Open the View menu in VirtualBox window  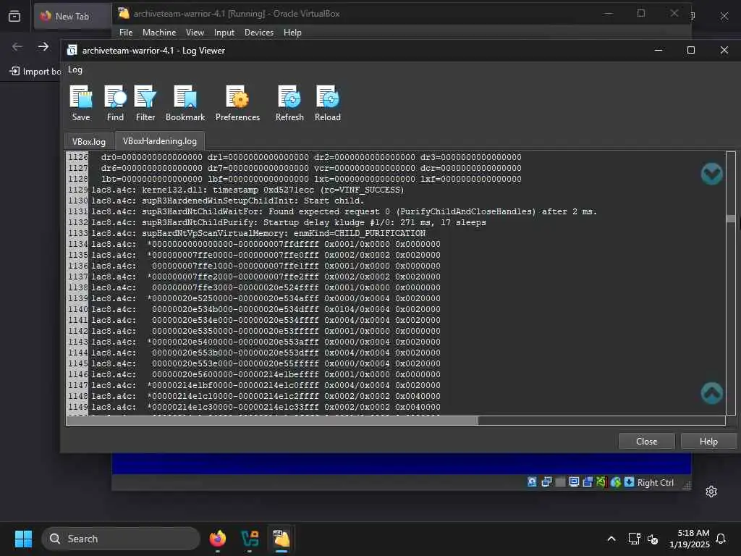[x=195, y=32]
